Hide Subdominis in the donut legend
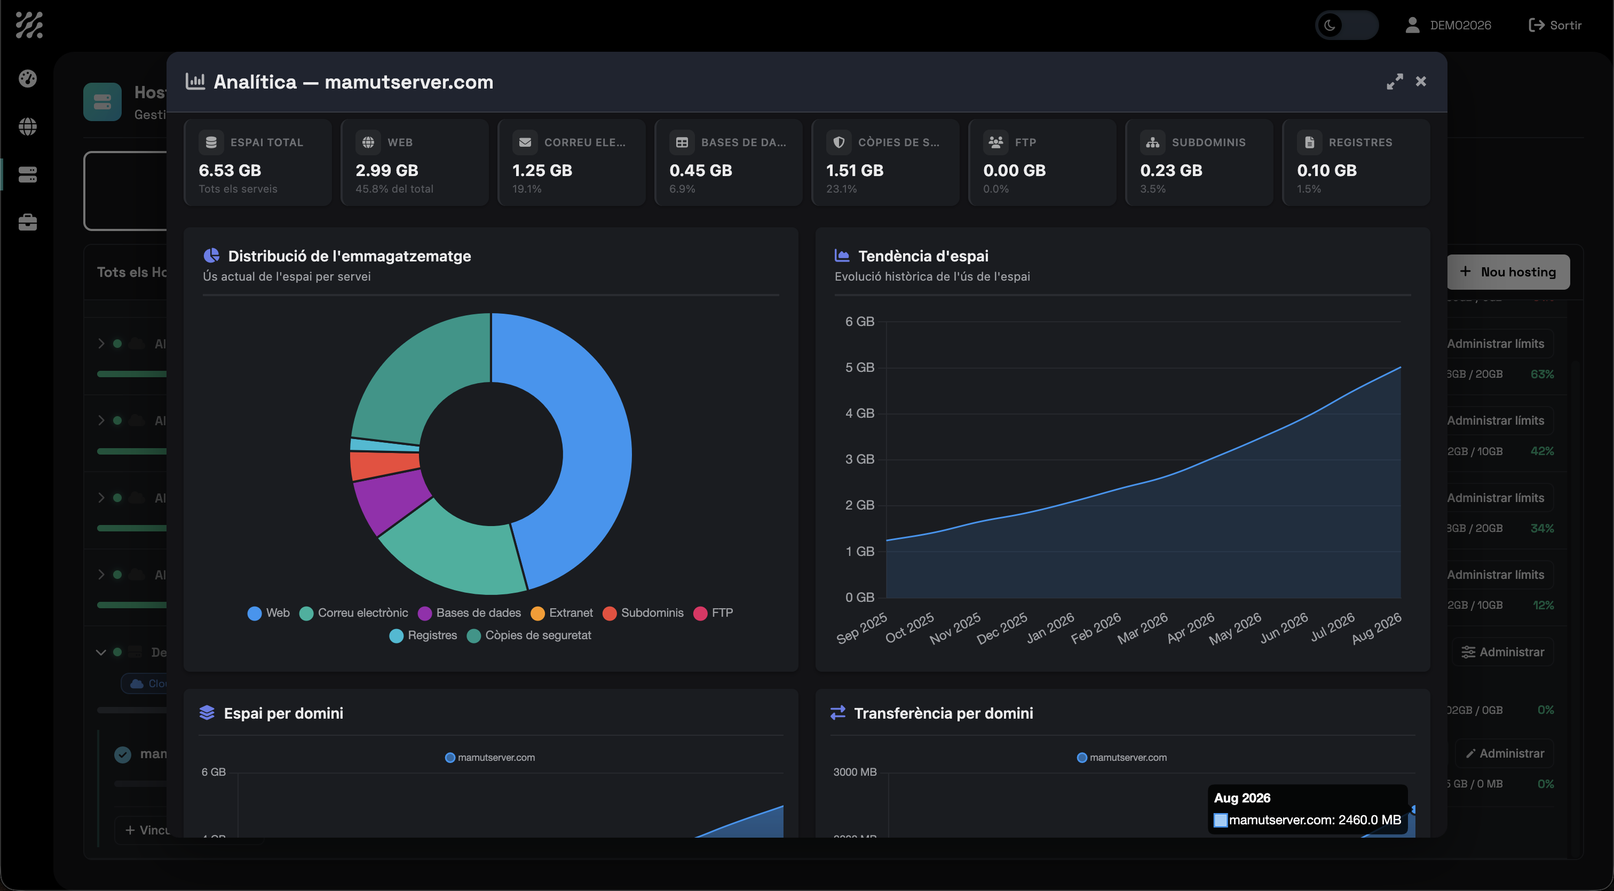Viewport: 1614px width, 891px height. [x=643, y=613]
